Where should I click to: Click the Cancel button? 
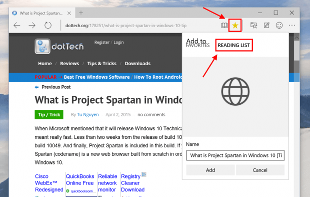click(260, 170)
